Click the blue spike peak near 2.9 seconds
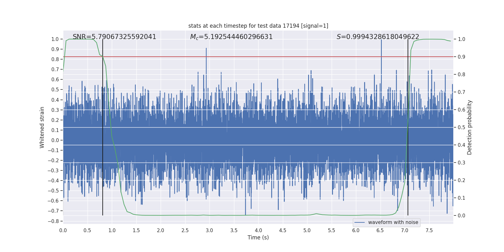The image size is (504, 252). click(x=206, y=49)
